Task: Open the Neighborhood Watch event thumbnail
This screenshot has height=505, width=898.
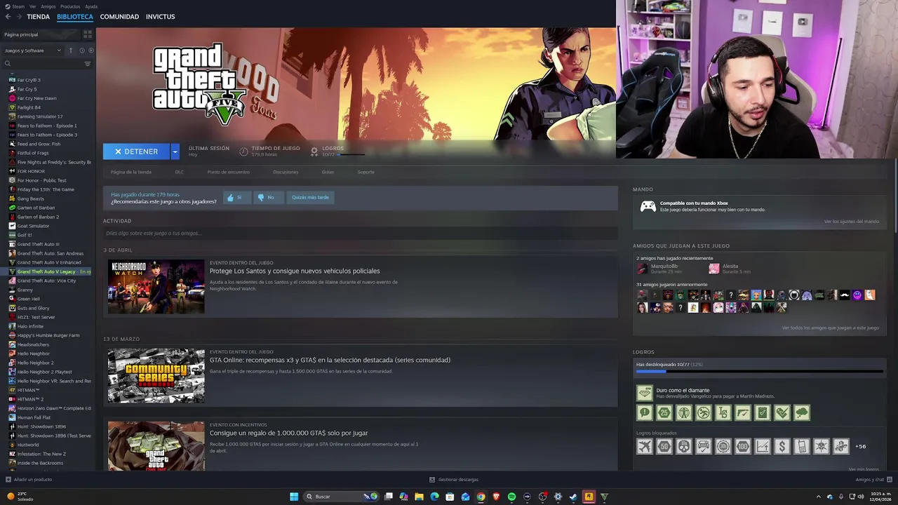Action: pos(156,286)
